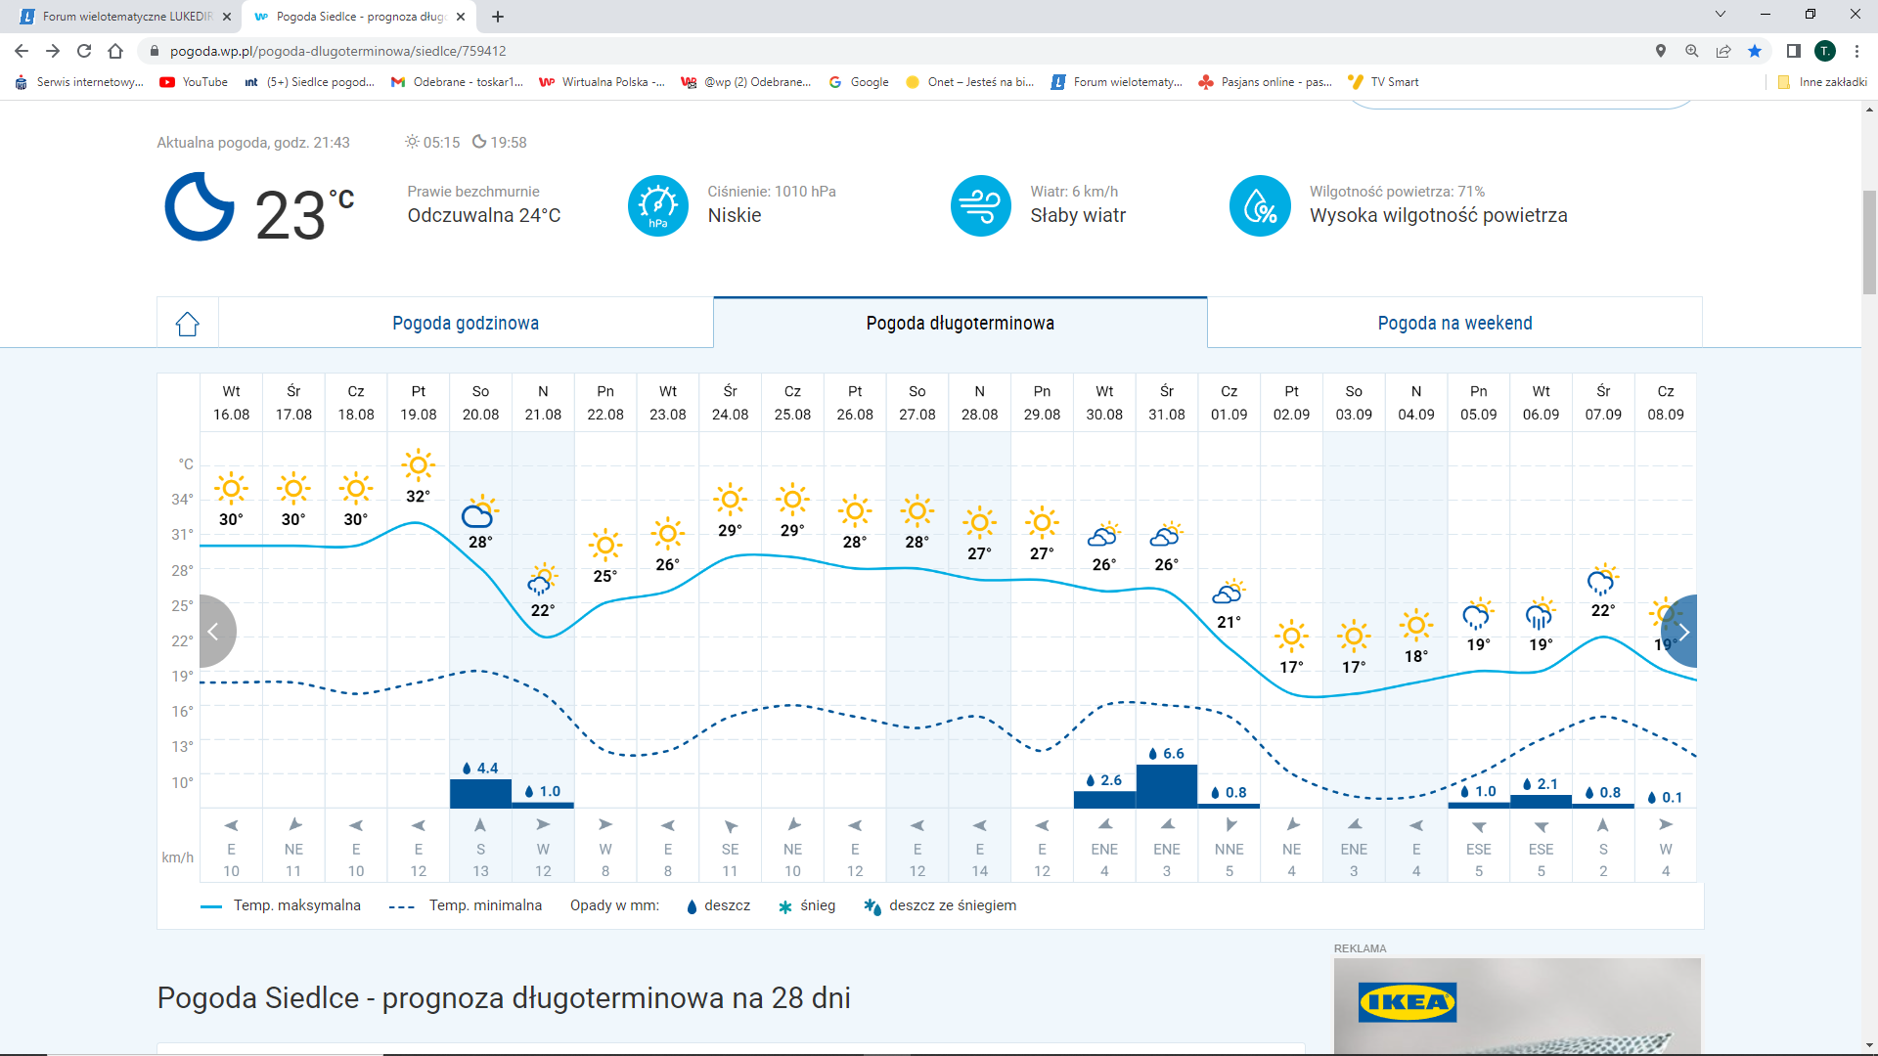Click the browser reload icon
1878x1056 pixels.
pos(84,51)
